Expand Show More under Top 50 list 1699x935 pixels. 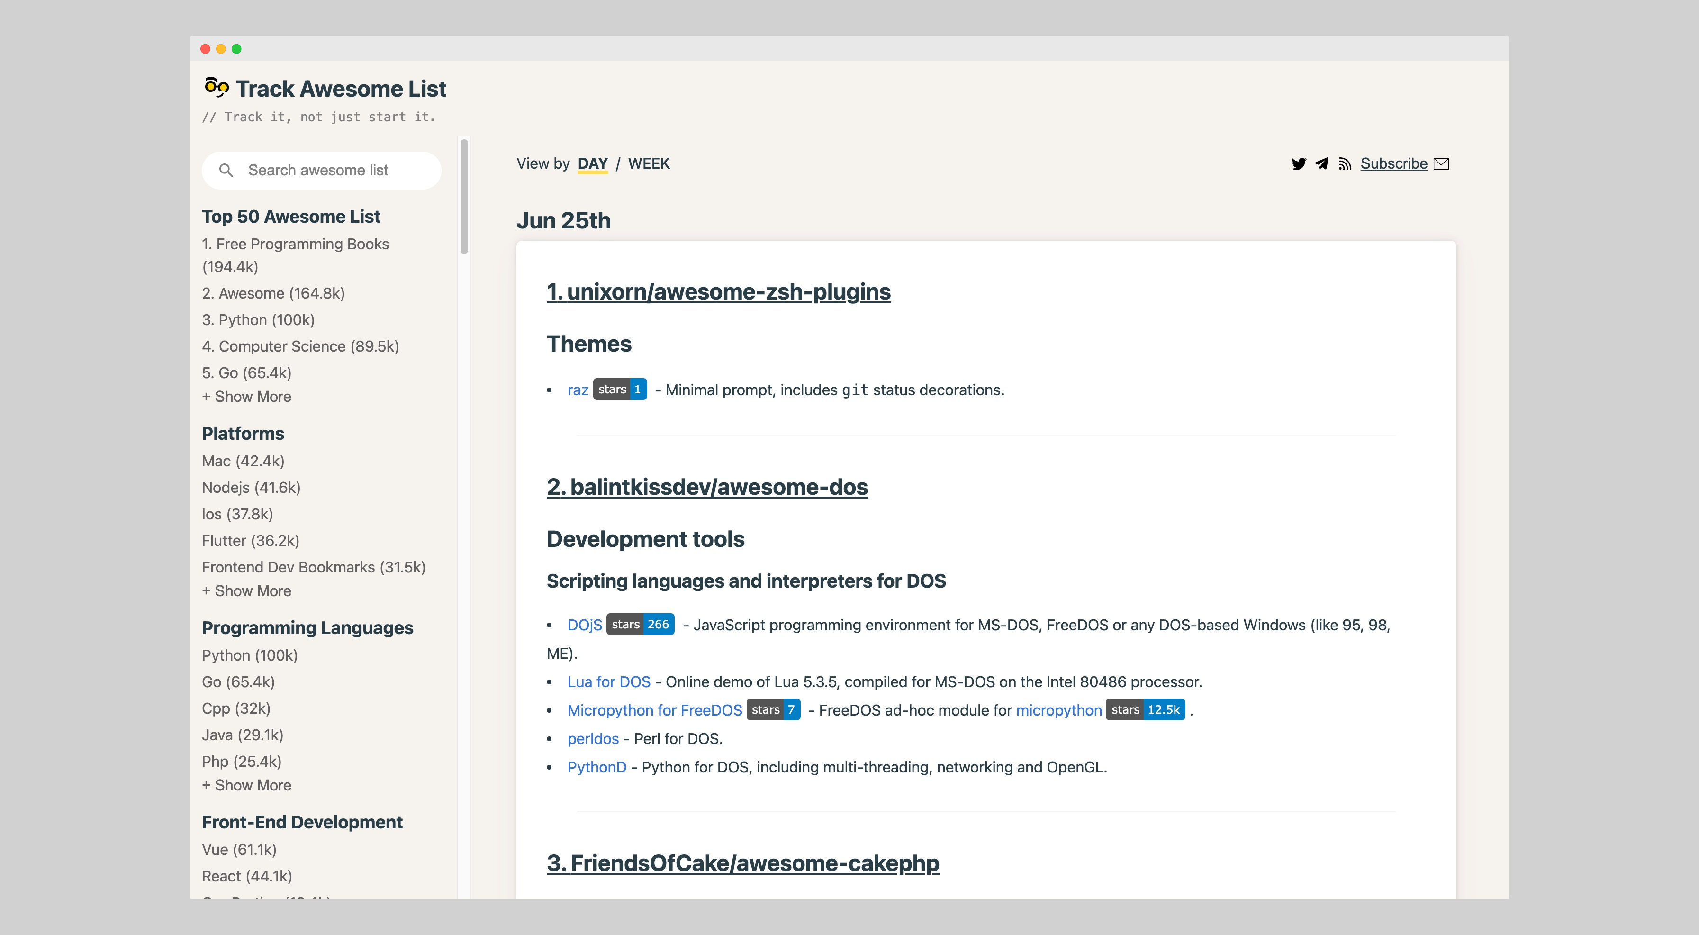tap(247, 397)
